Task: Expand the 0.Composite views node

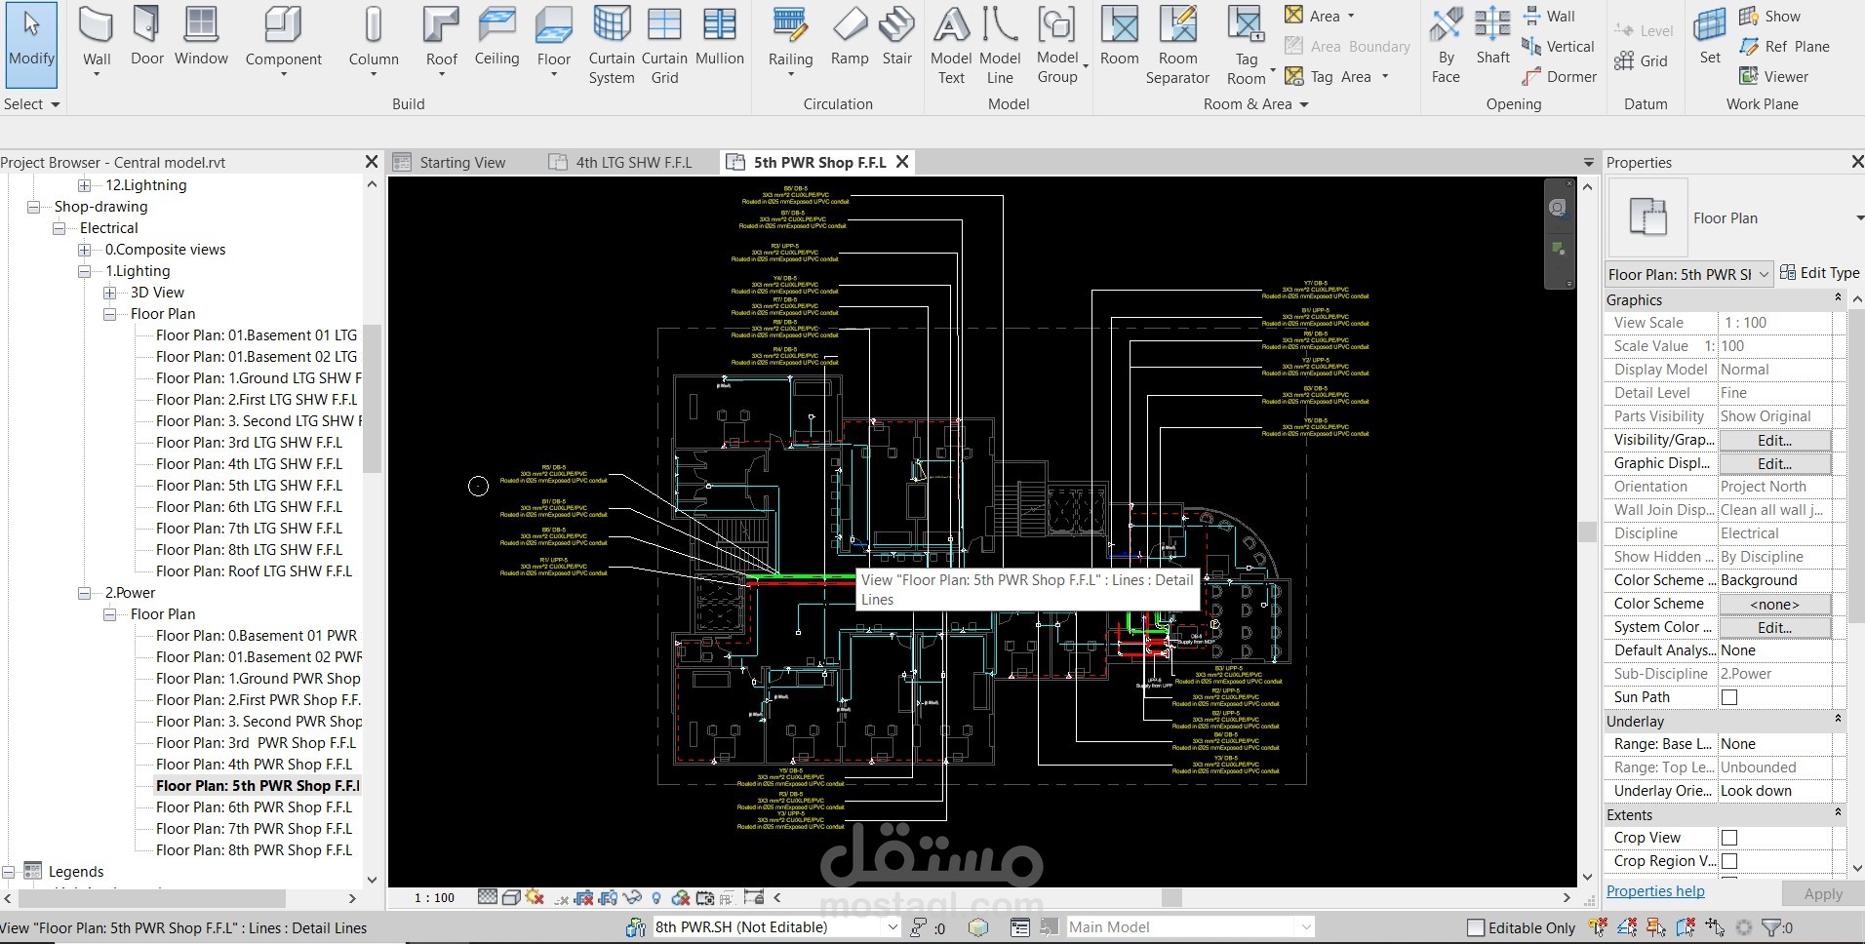Action: pyautogui.click(x=85, y=250)
